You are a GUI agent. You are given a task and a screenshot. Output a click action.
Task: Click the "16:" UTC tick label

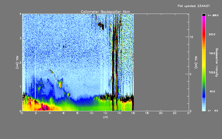tap(133, 113)
